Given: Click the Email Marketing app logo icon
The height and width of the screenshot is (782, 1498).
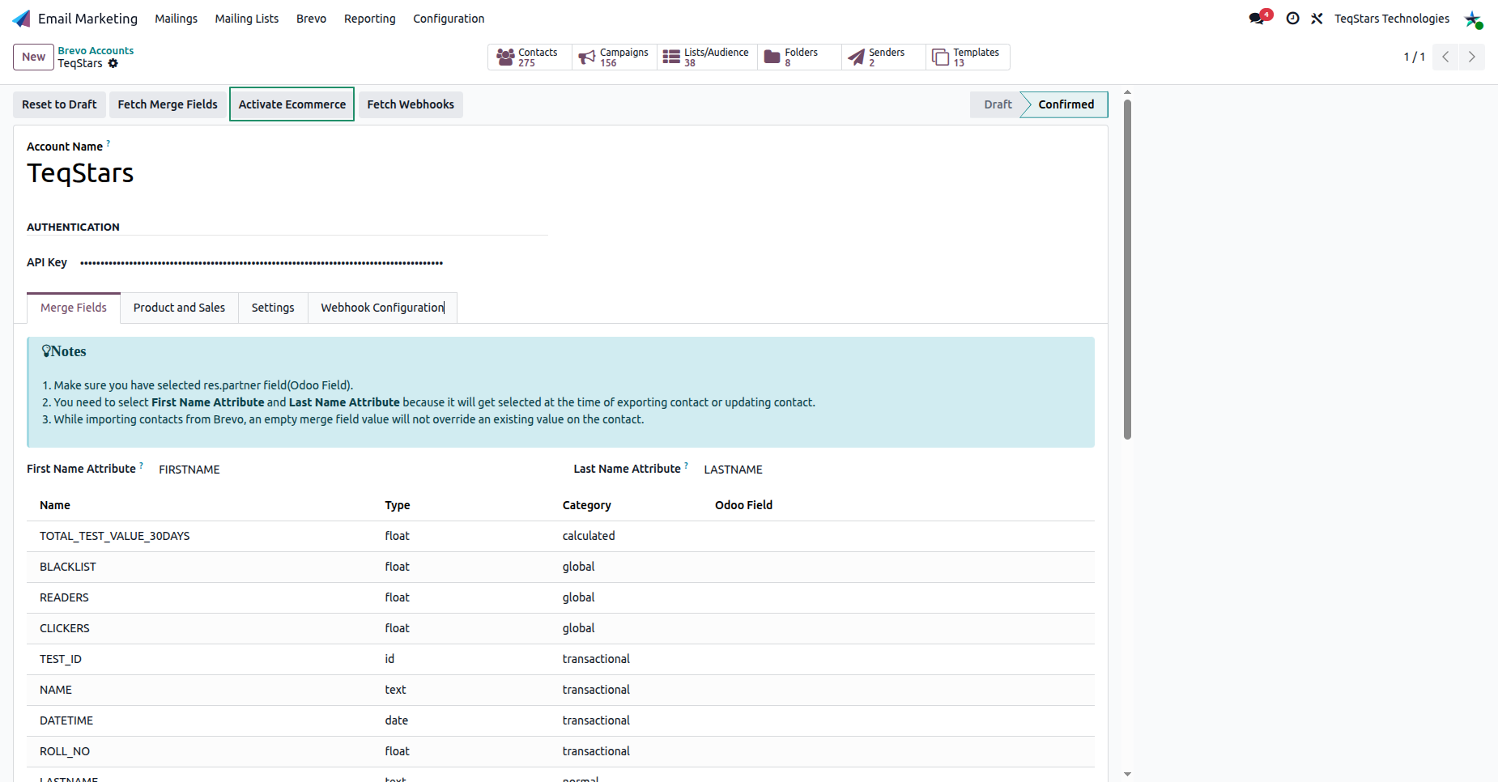Looking at the screenshot, I should click(22, 19).
